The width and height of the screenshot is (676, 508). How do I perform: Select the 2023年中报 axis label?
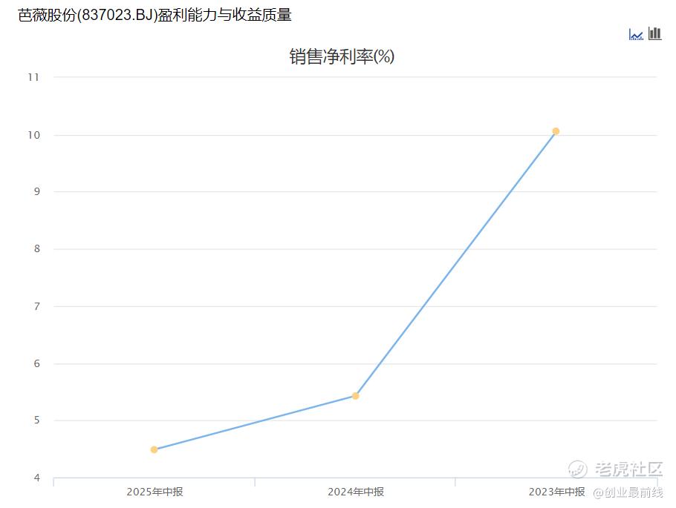(x=556, y=492)
